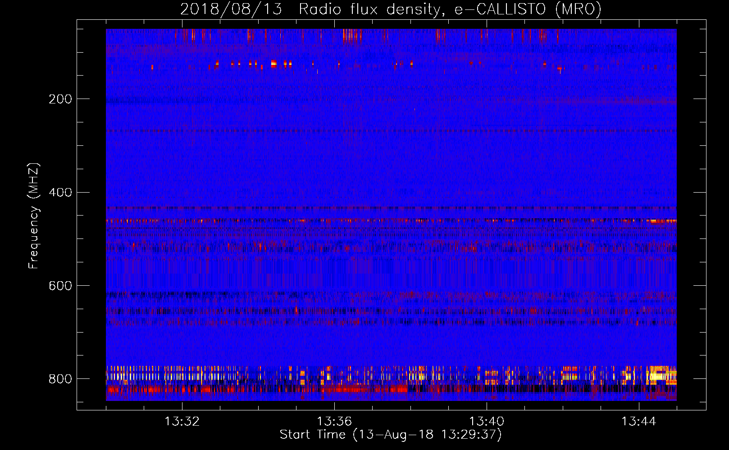Select the 'Frequency (MHZ)' axis label
This screenshot has height=450, width=729.
(x=34, y=216)
